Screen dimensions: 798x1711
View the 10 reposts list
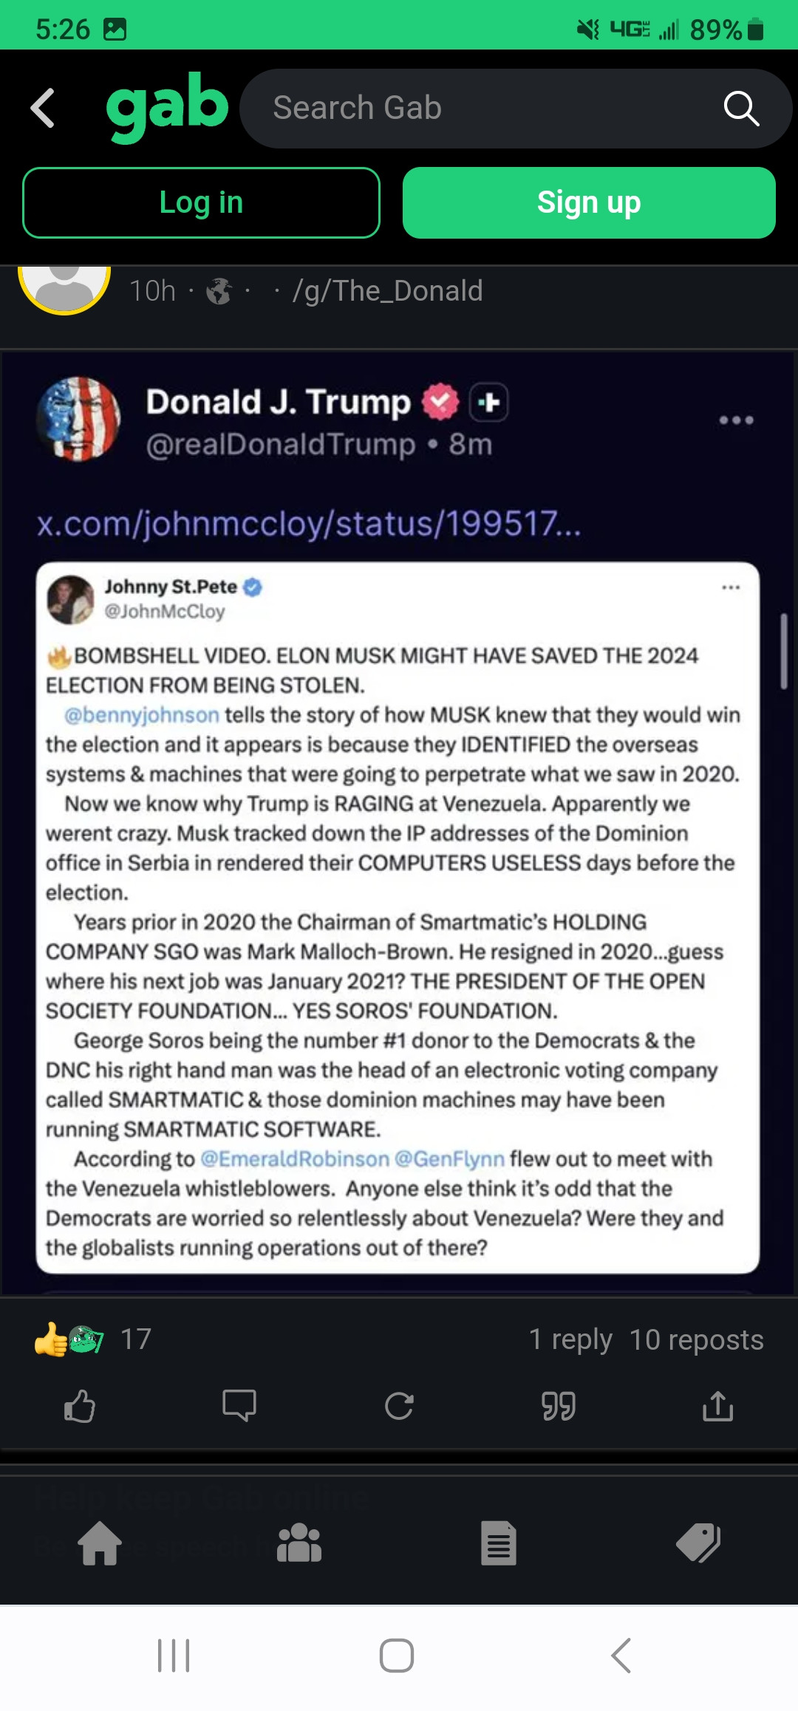point(696,1339)
